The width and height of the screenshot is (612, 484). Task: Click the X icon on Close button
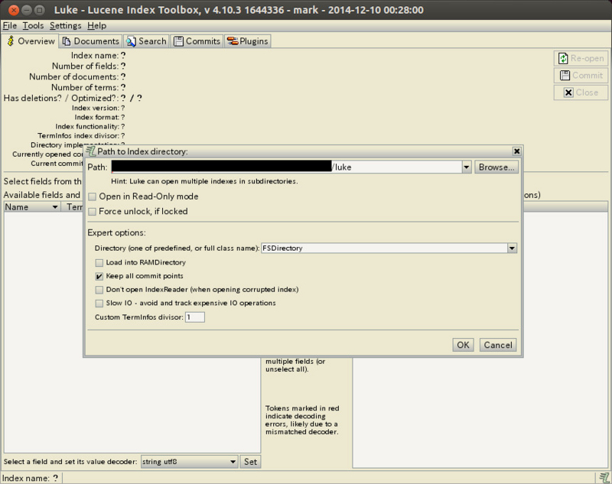pyautogui.click(x=568, y=93)
